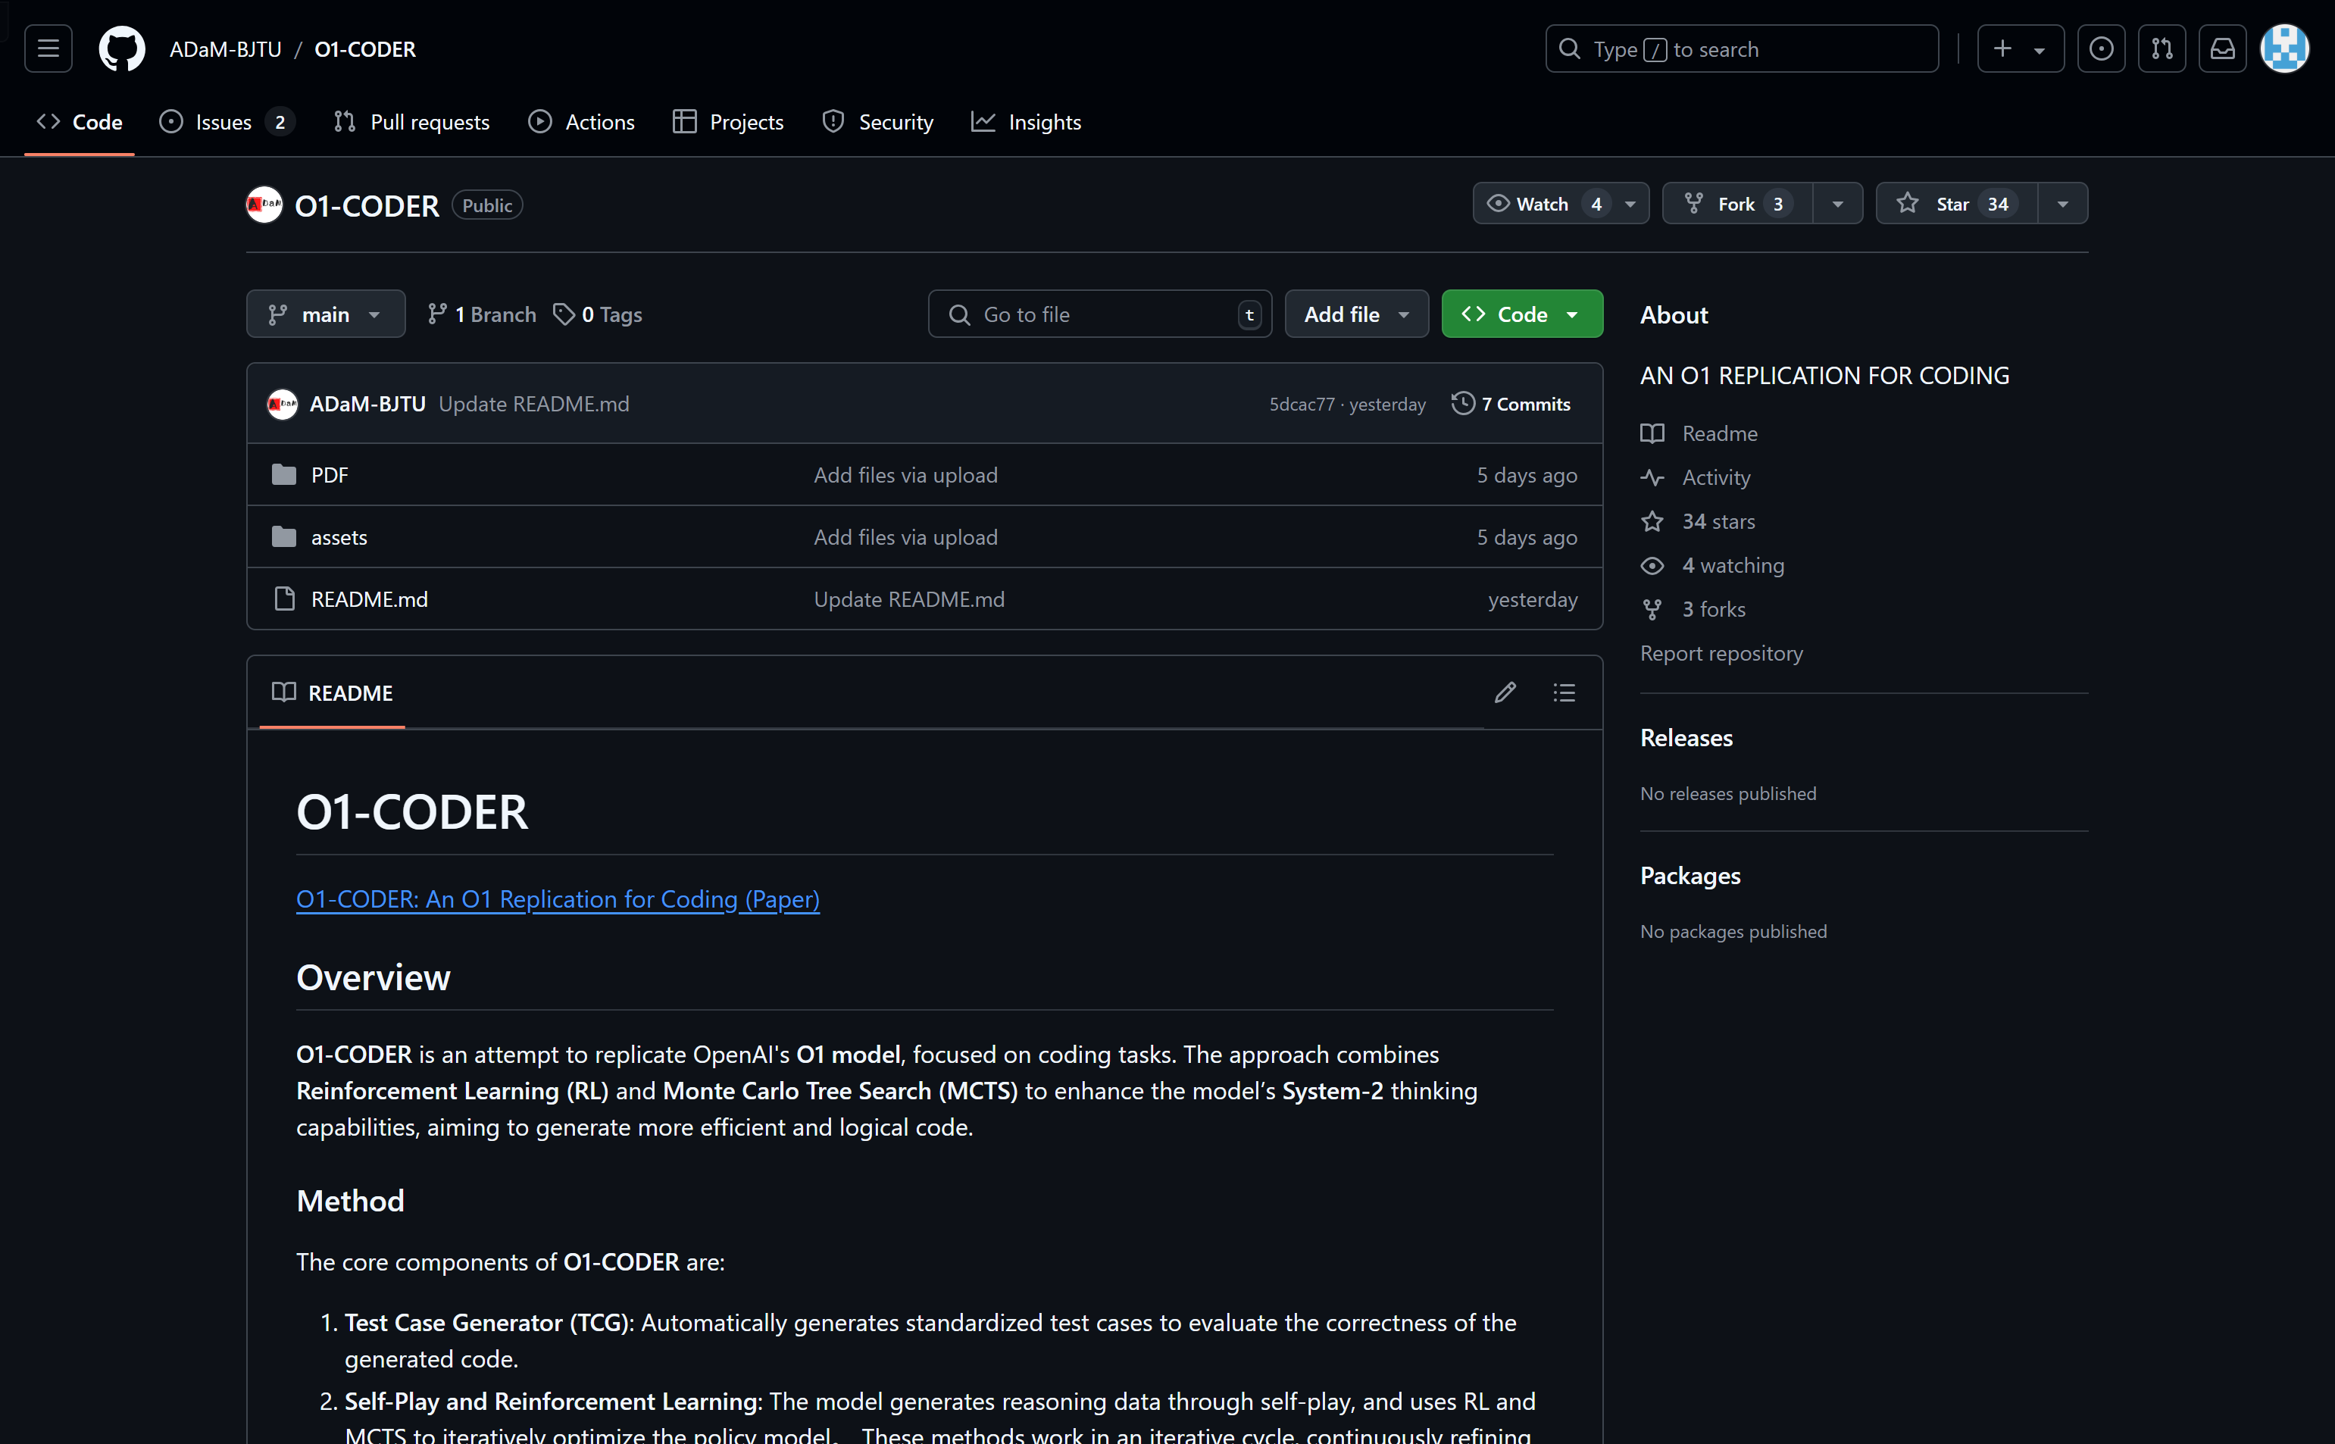
Task: Open the issues shortcut icon in header
Action: (x=2100, y=48)
